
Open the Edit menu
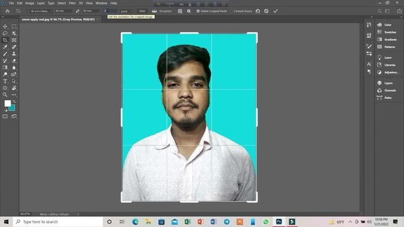click(x=20, y=3)
